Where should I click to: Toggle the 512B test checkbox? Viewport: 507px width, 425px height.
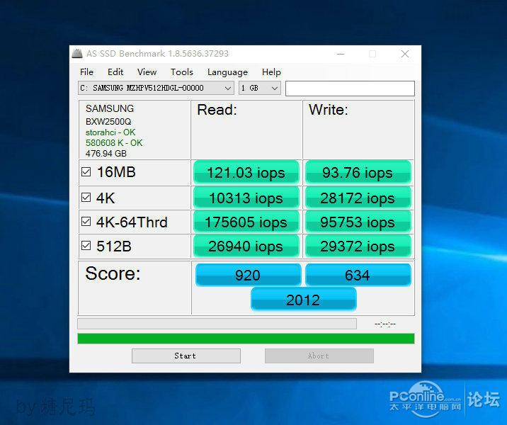point(86,246)
